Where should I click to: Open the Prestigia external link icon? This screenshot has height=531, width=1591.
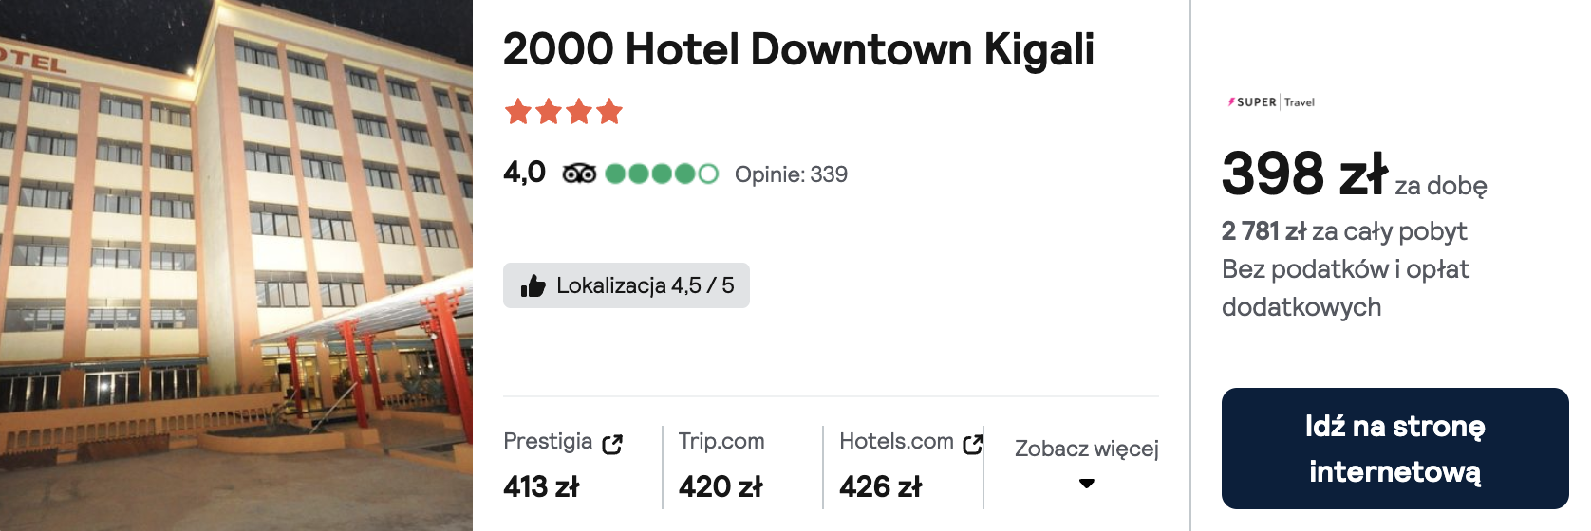(x=612, y=444)
